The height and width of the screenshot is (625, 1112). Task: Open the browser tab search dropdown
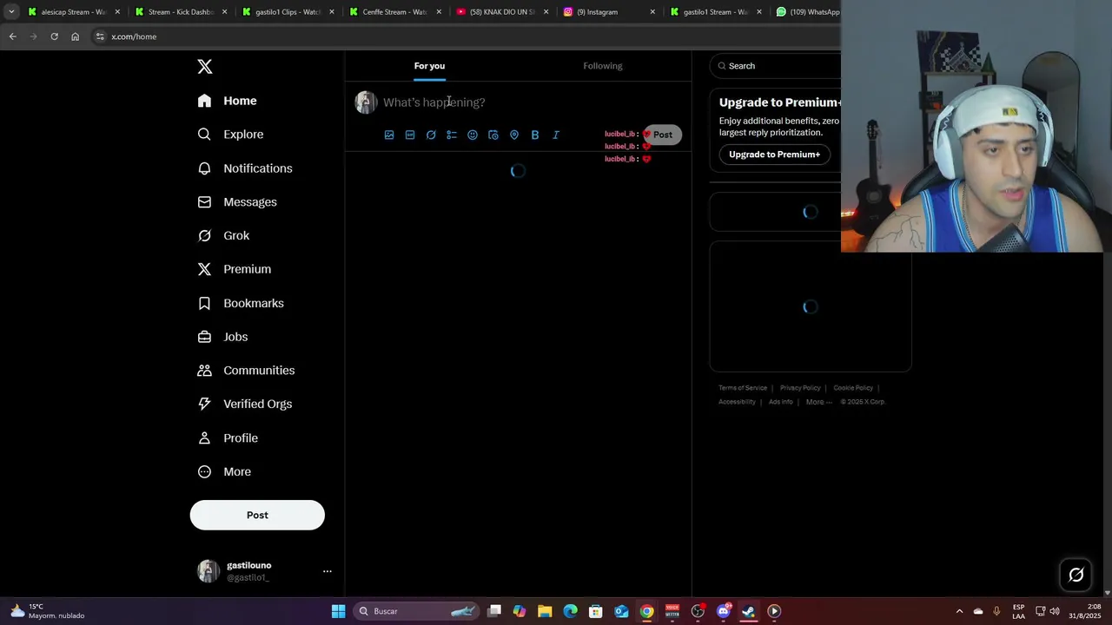click(x=11, y=12)
